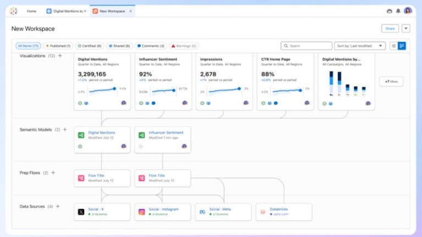The image size is (422, 237).
Task: Click shared icon on Impressions card
Action: (208, 103)
